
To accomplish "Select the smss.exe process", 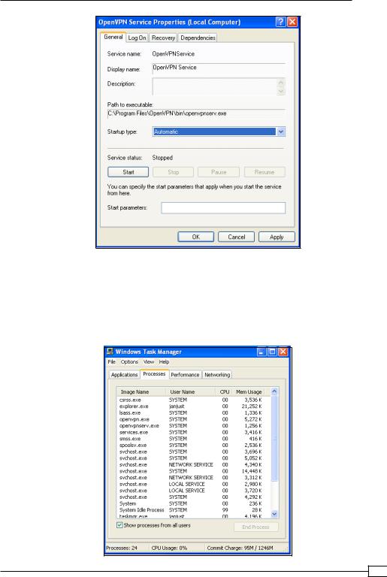I will [193, 439].
